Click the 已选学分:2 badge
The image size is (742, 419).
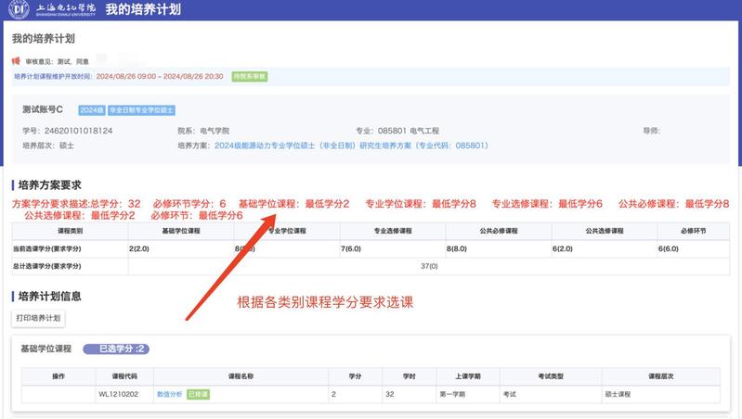pyautogui.click(x=116, y=349)
